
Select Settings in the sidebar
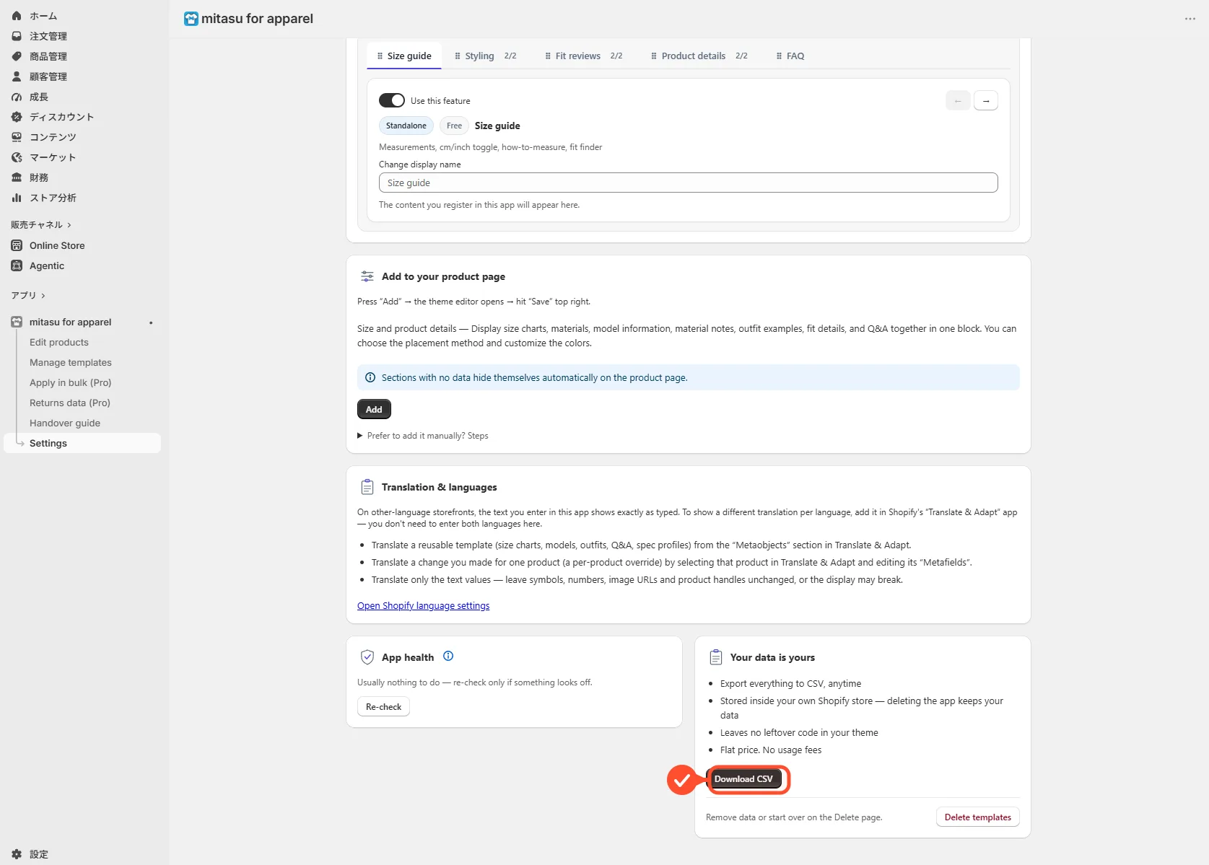point(82,443)
